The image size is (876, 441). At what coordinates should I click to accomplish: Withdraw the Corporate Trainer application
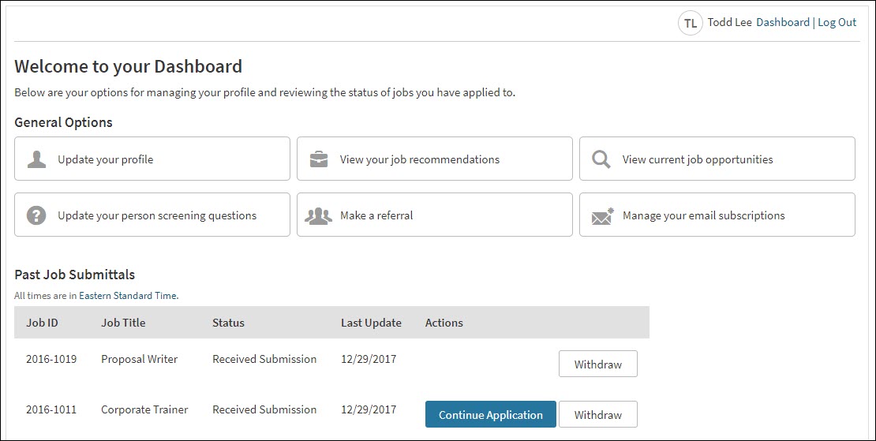click(x=597, y=415)
